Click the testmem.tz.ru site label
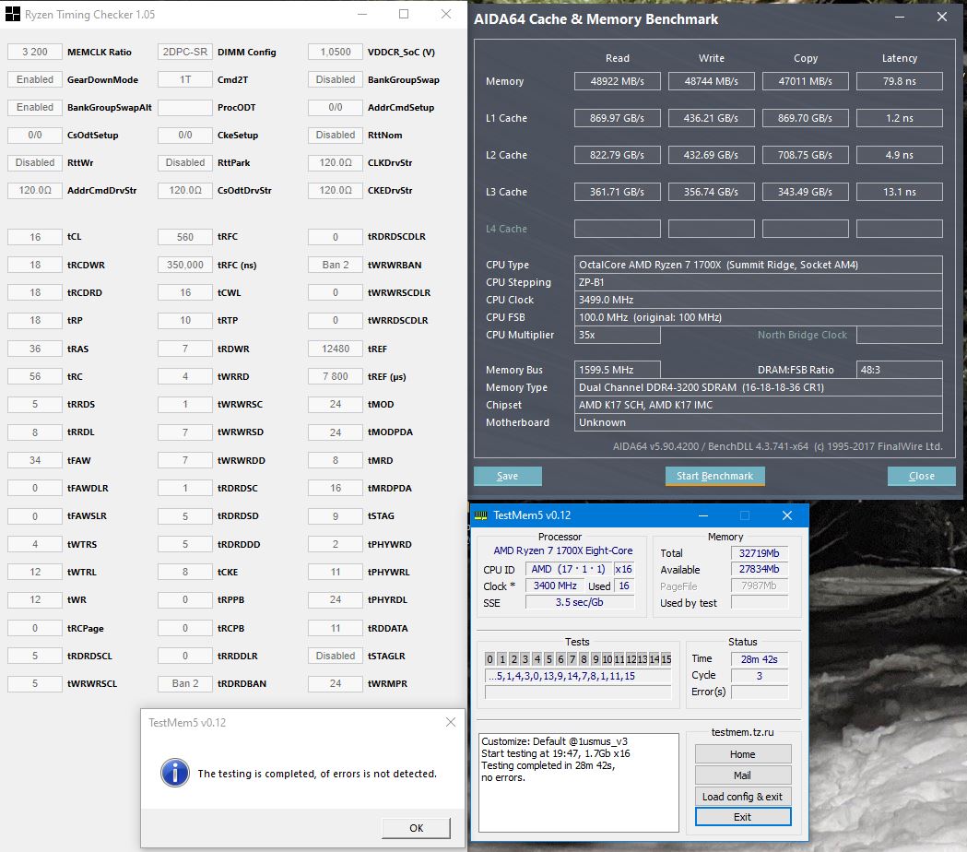Viewport: 967px width, 852px height. 742,732
